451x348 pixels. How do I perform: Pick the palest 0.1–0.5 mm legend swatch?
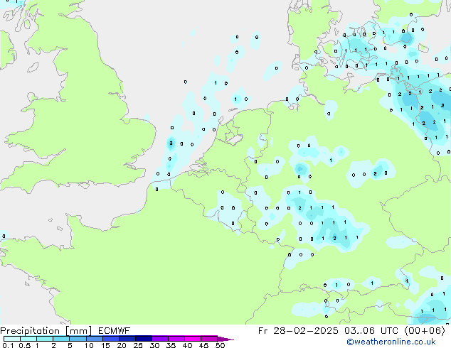12,339
